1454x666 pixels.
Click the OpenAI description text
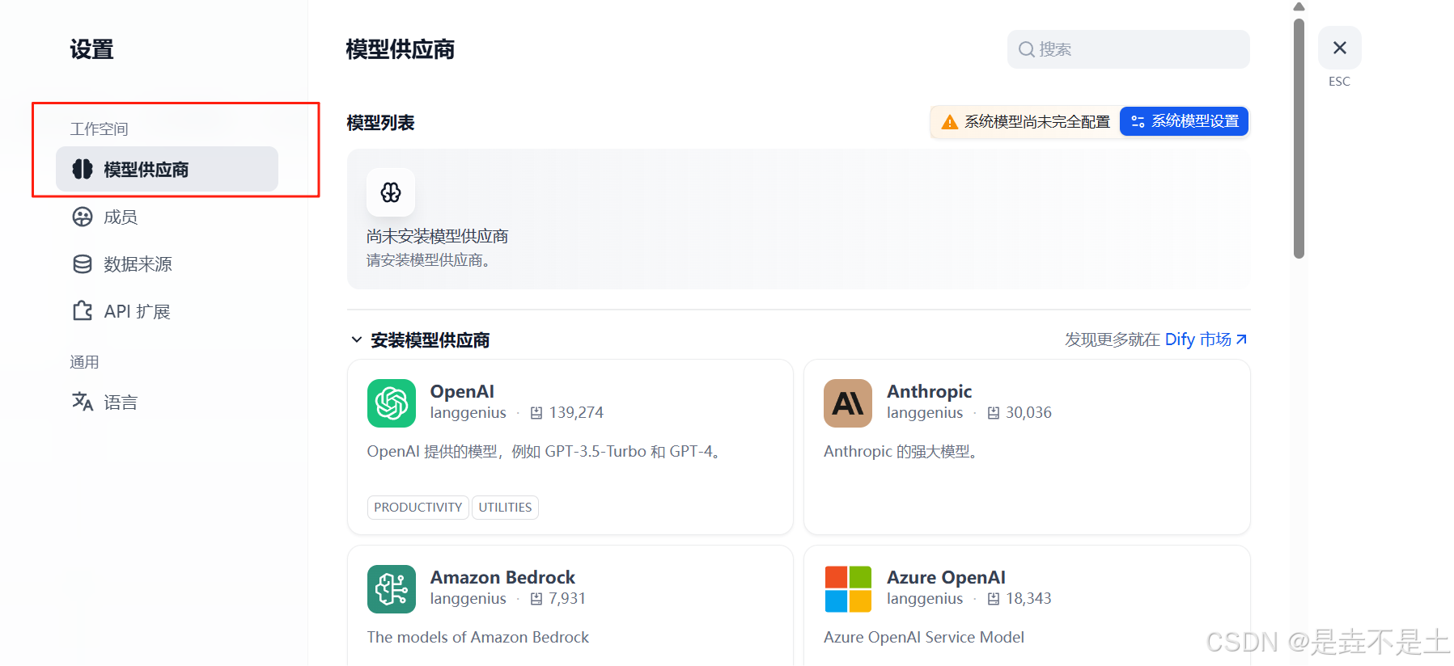click(x=545, y=452)
